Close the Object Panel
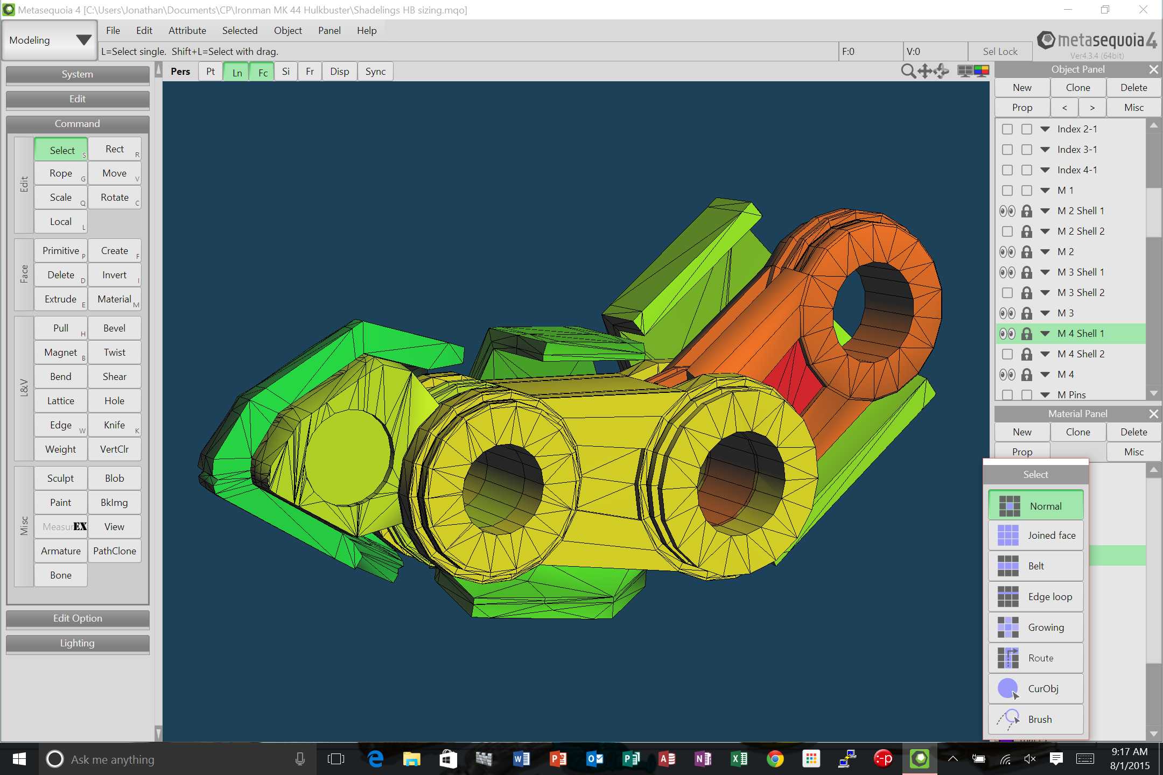The width and height of the screenshot is (1163, 775). [x=1153, y=69]
